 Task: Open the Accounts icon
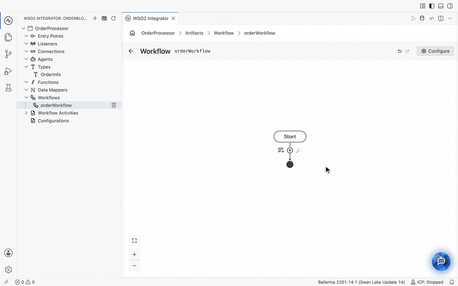coord(8,253)
